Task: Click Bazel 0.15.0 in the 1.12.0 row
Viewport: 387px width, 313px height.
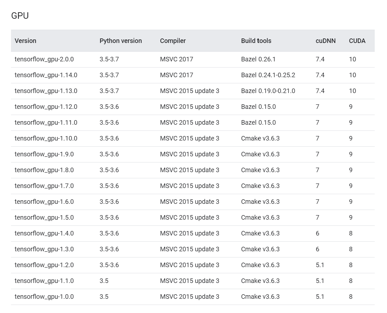Action: point(258,107)
